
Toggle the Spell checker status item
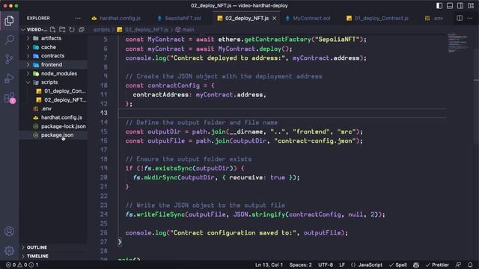click(x=397, y=265)
